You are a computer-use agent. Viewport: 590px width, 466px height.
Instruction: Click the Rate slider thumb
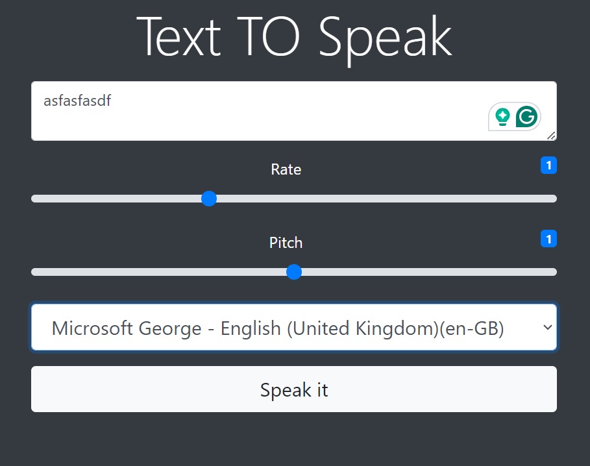tap(209, 199)
